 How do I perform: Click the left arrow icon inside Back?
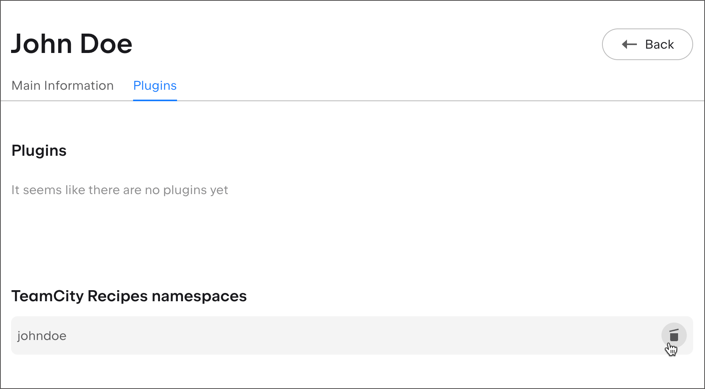coord(629,44)
